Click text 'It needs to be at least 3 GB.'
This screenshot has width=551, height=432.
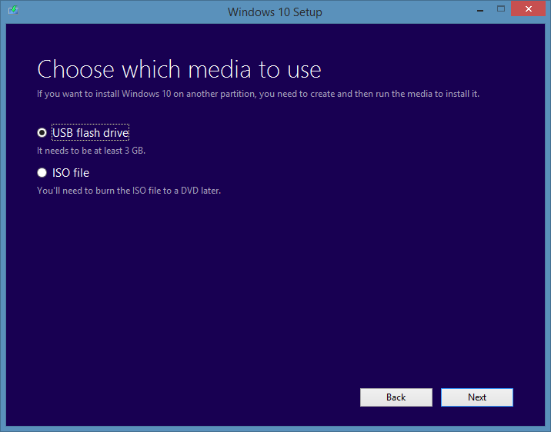[x=92, y=151]
